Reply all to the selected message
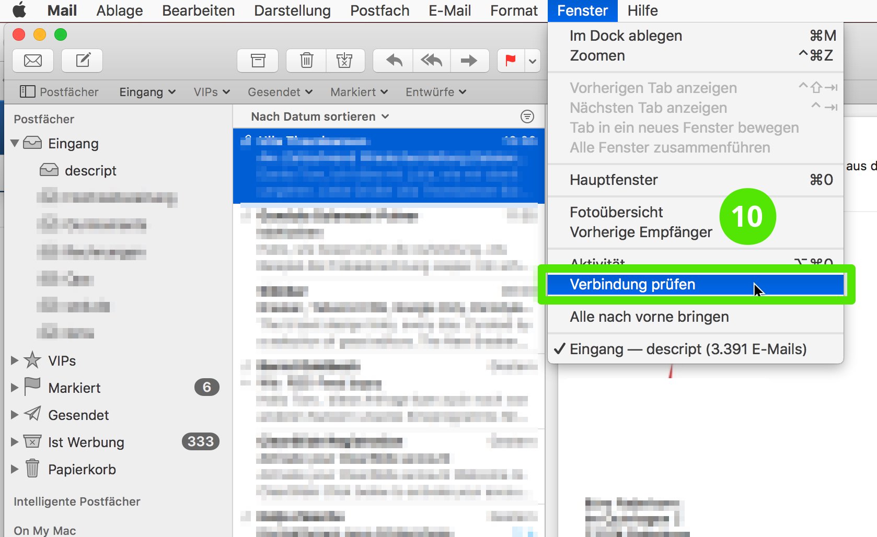 [x=432, y=61]
